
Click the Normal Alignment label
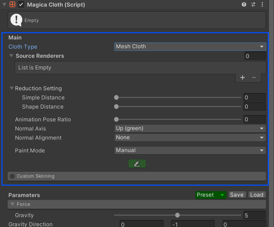[x=38, y=138]
